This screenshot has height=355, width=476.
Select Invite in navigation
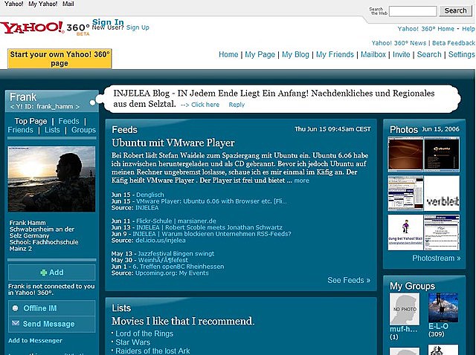402,54
